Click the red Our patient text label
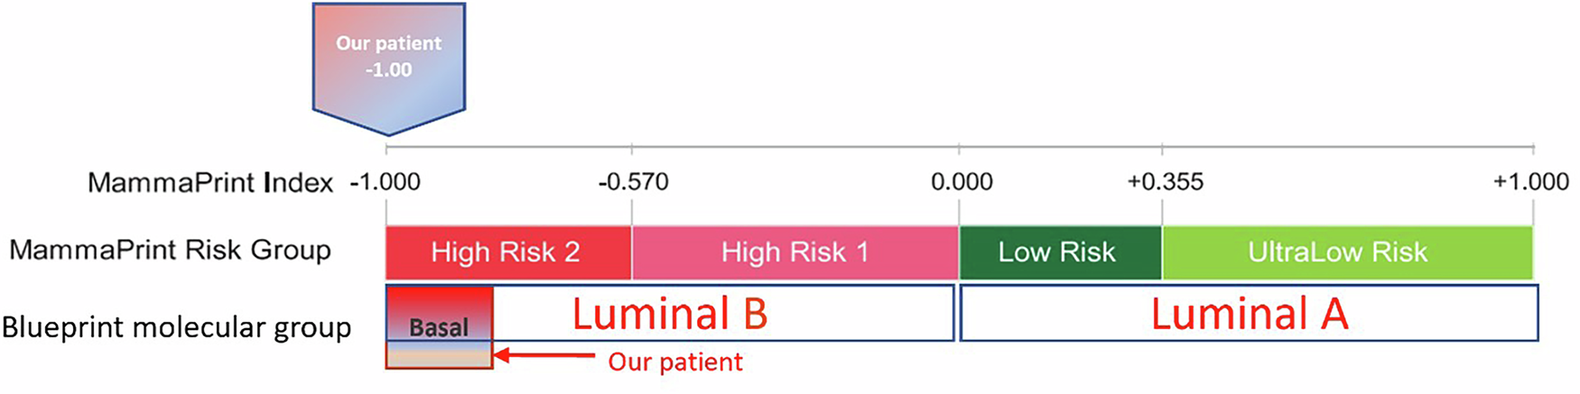Image resolution: width=1580 pixels, height=394 pixels. pos(675,362)
